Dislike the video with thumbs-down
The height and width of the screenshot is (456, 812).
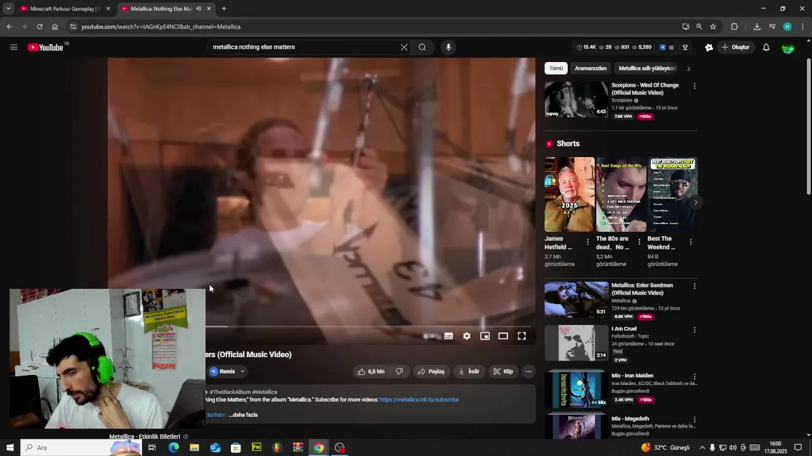400,372
